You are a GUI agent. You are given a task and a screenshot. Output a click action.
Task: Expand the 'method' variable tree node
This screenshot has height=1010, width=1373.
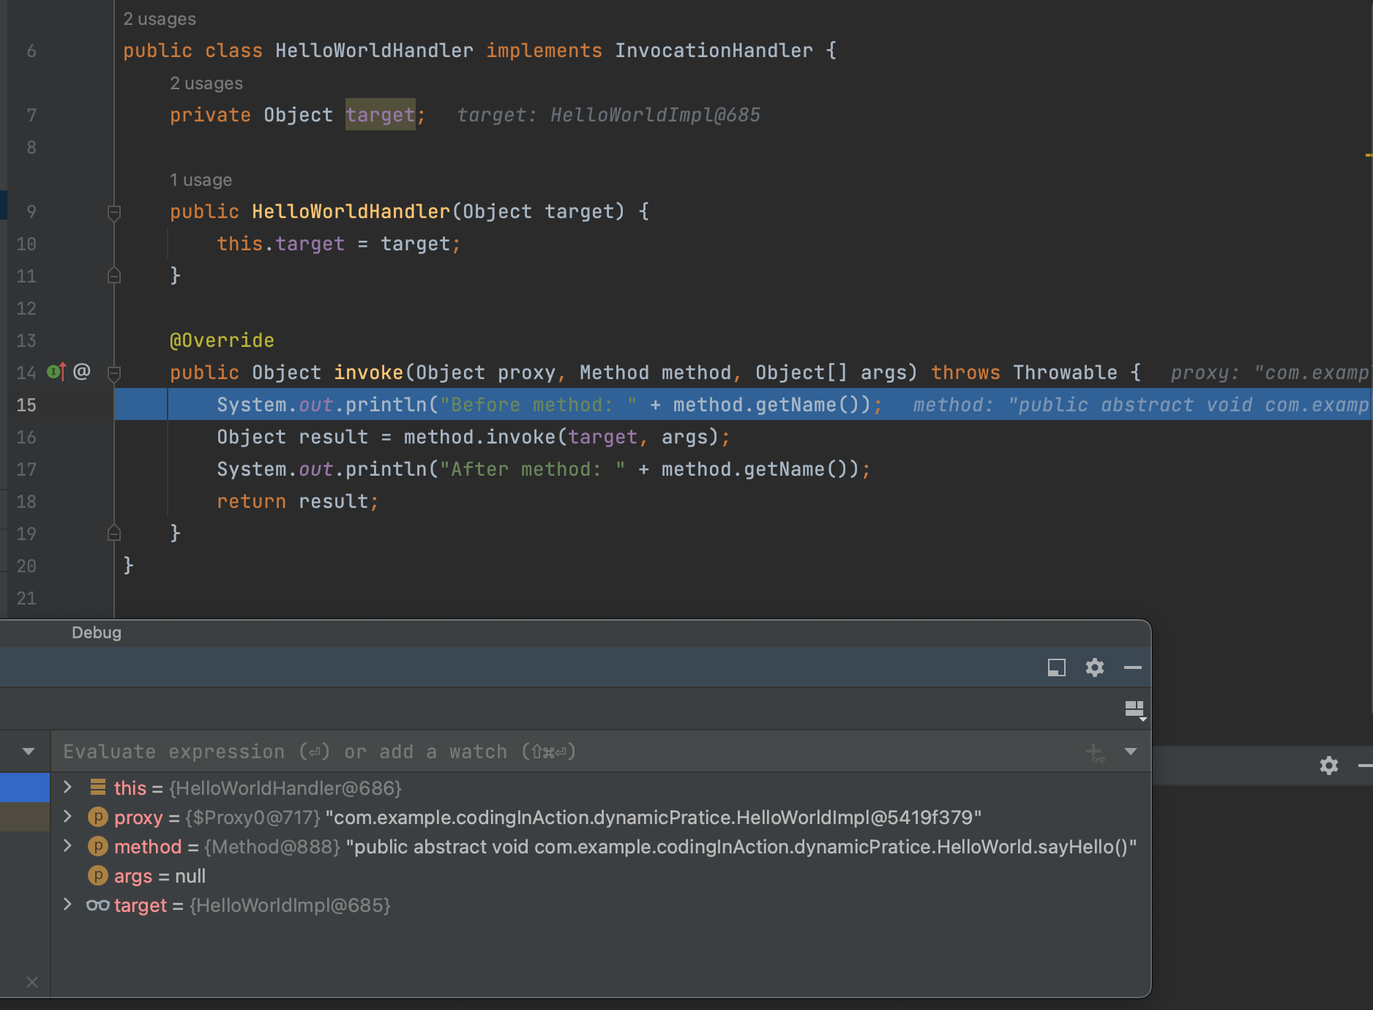68,846
